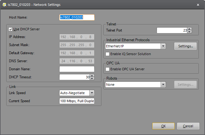Uncheck the Use DHCP Server checkbox
Screen dimensions: 205x135
pos(11,29)
